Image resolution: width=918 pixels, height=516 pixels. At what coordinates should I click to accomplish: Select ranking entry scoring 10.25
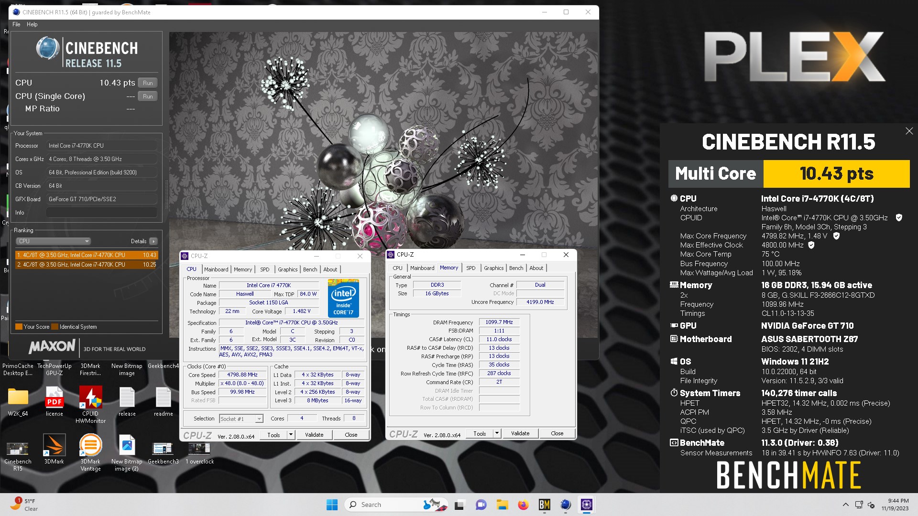(87, 265)
